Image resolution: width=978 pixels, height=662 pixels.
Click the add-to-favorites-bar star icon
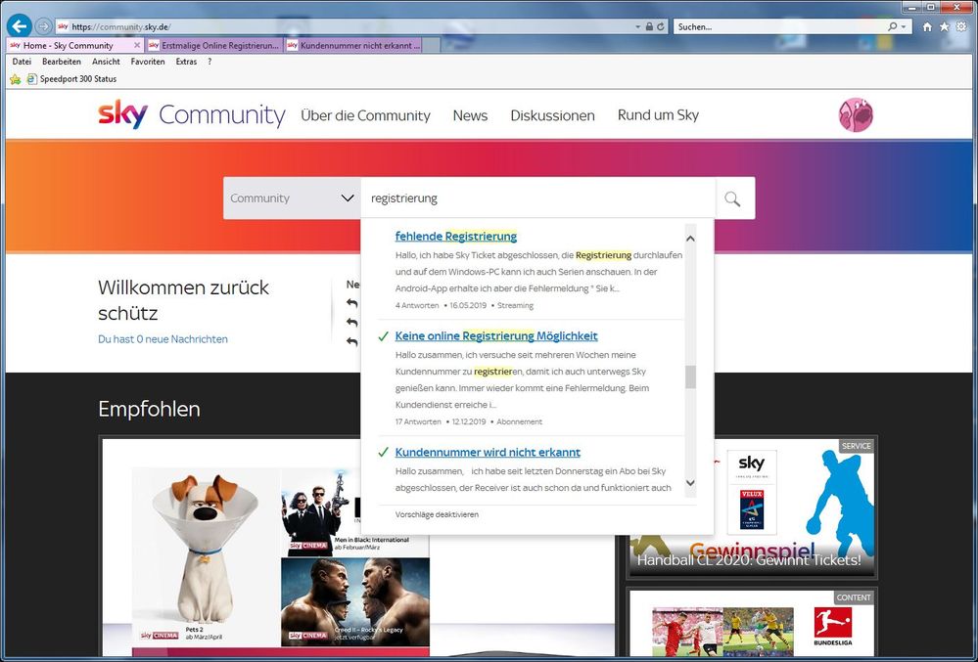coord(15,79)
